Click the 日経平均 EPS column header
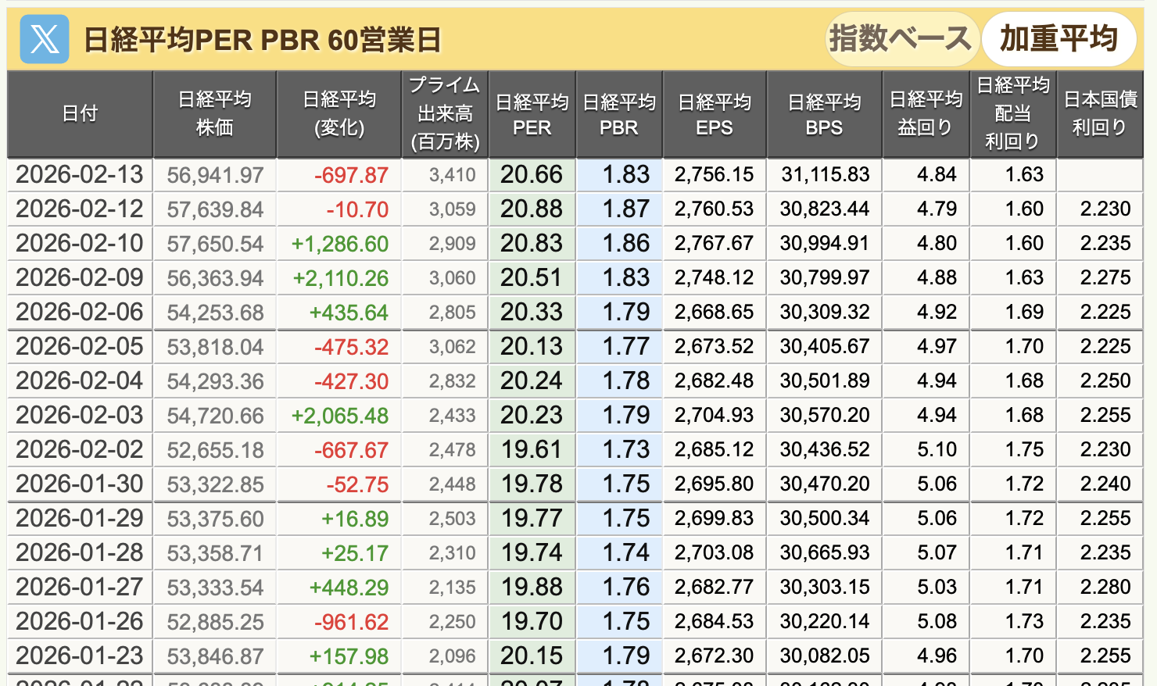This screenshot has width=1157, height=686. tap(715, 114)
